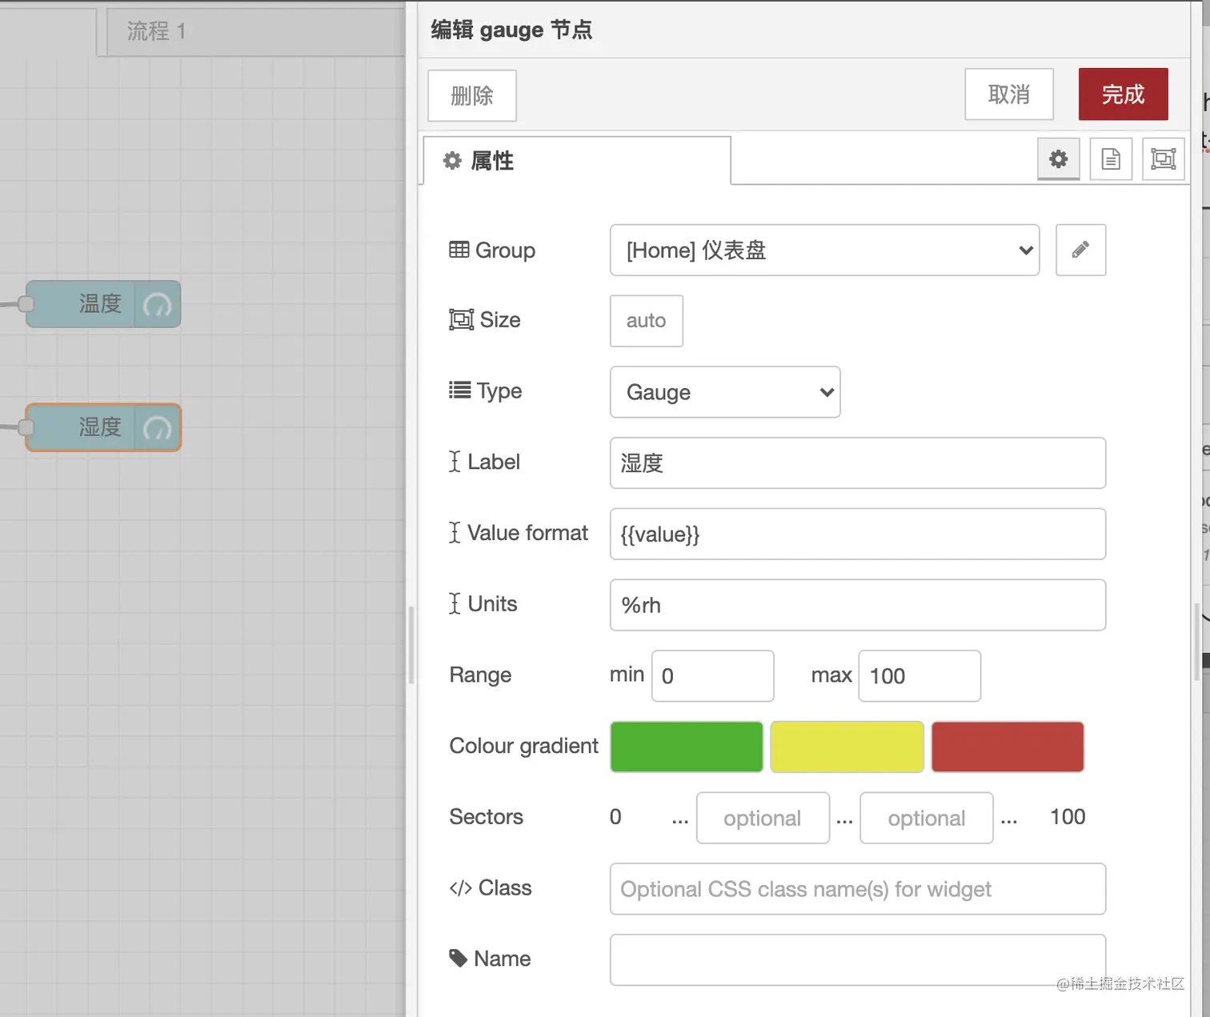Select the 温度 gauge node

pos(103,304)
